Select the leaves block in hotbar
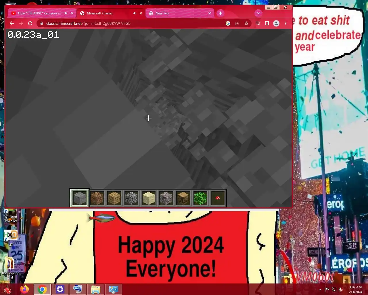368x295 pixels. click(x=200, y=198)
